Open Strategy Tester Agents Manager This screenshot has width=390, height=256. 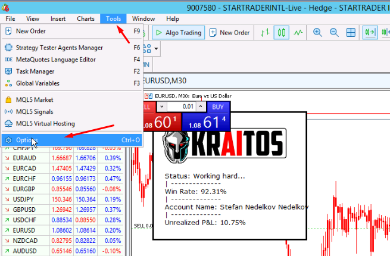click(x=60, y=48)
